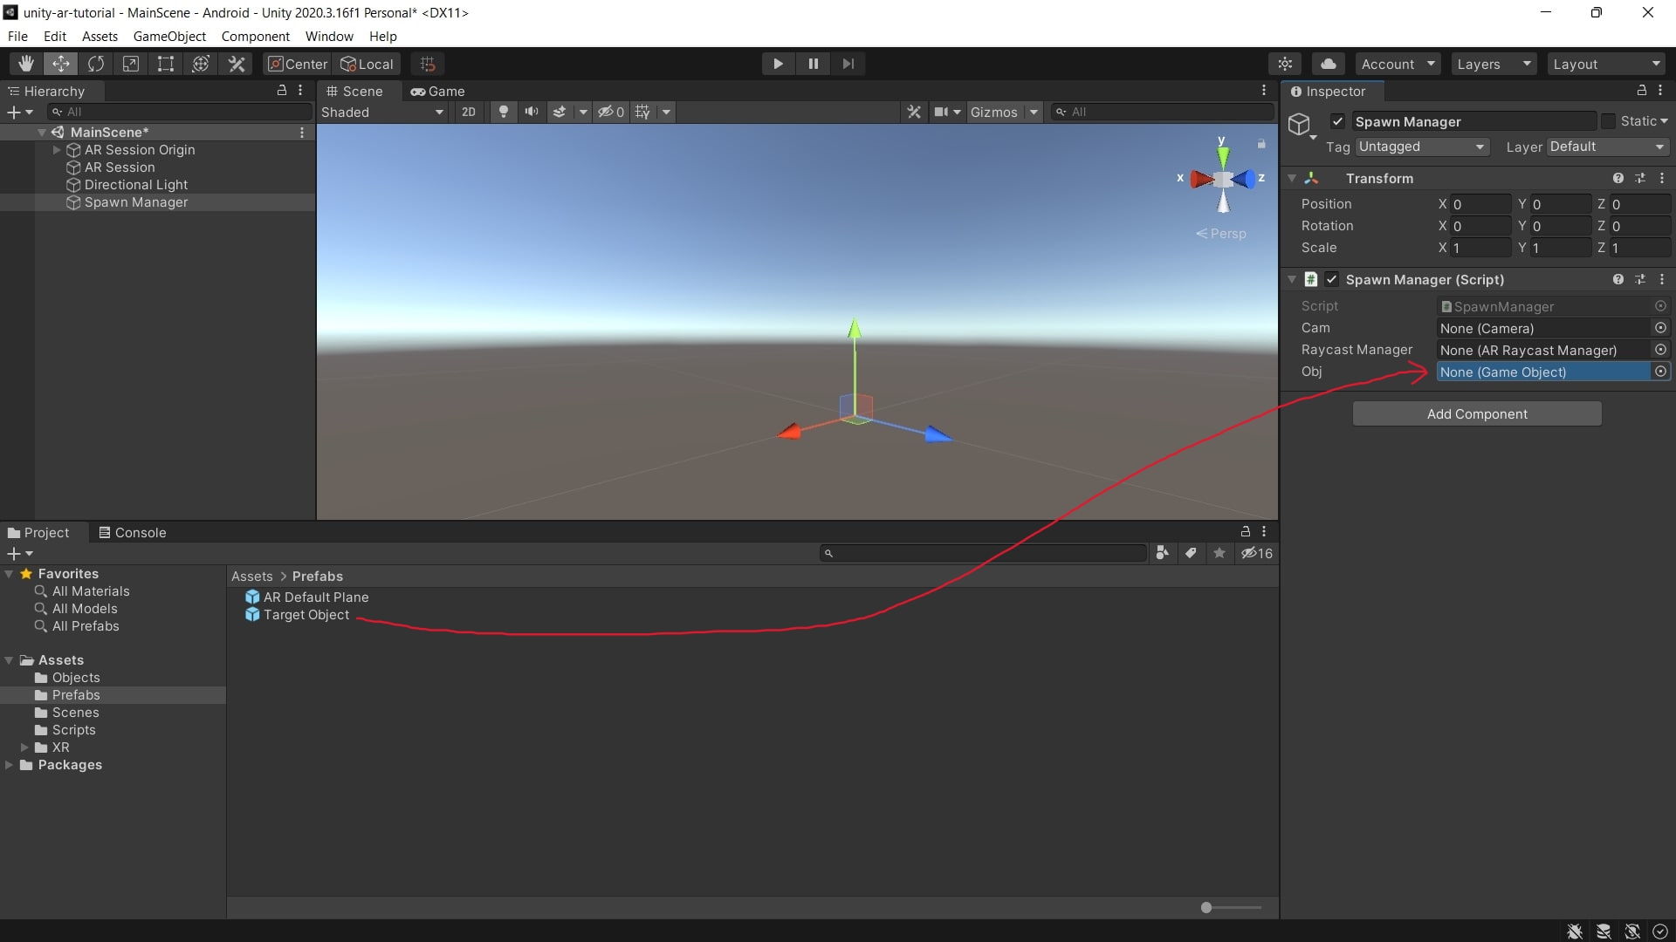Screen dimensions: 1676x942
Task: Search by type icon in Project
Action: coord(1162,553)
